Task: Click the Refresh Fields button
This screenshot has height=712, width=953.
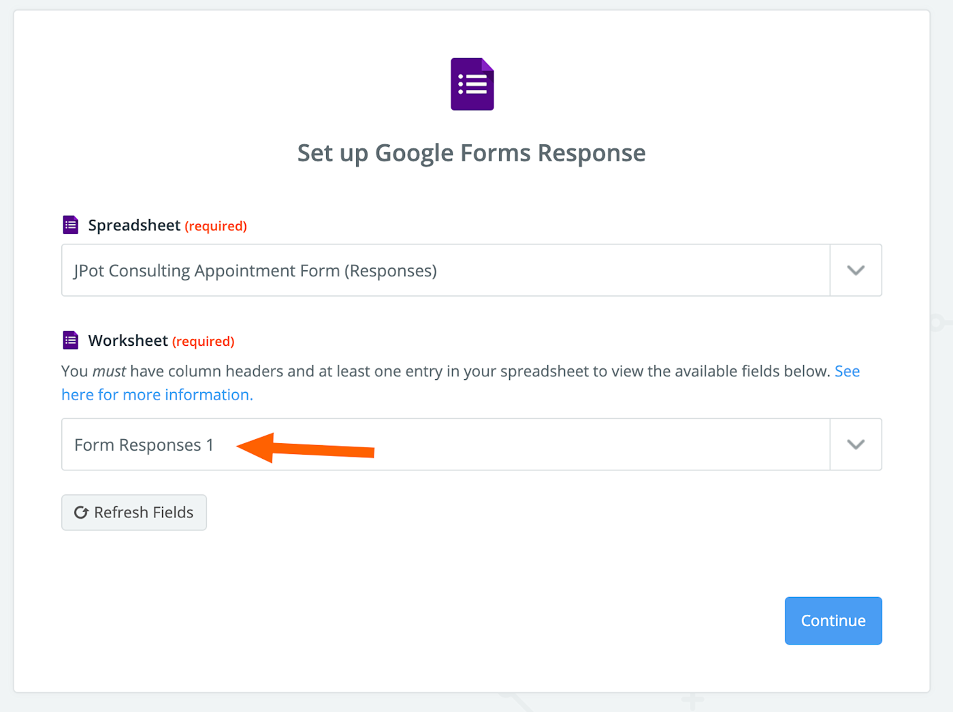Action: pos(134,513)
